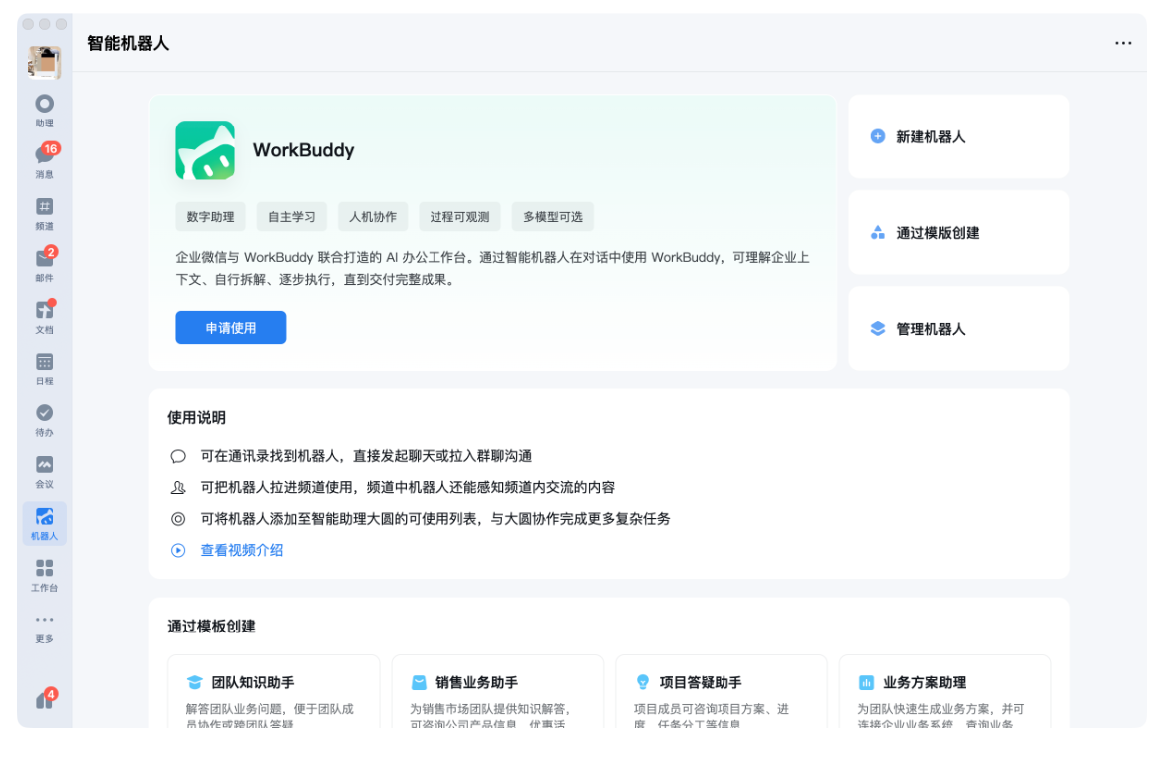Click the WorkBuddy title text

pos(303,150)
